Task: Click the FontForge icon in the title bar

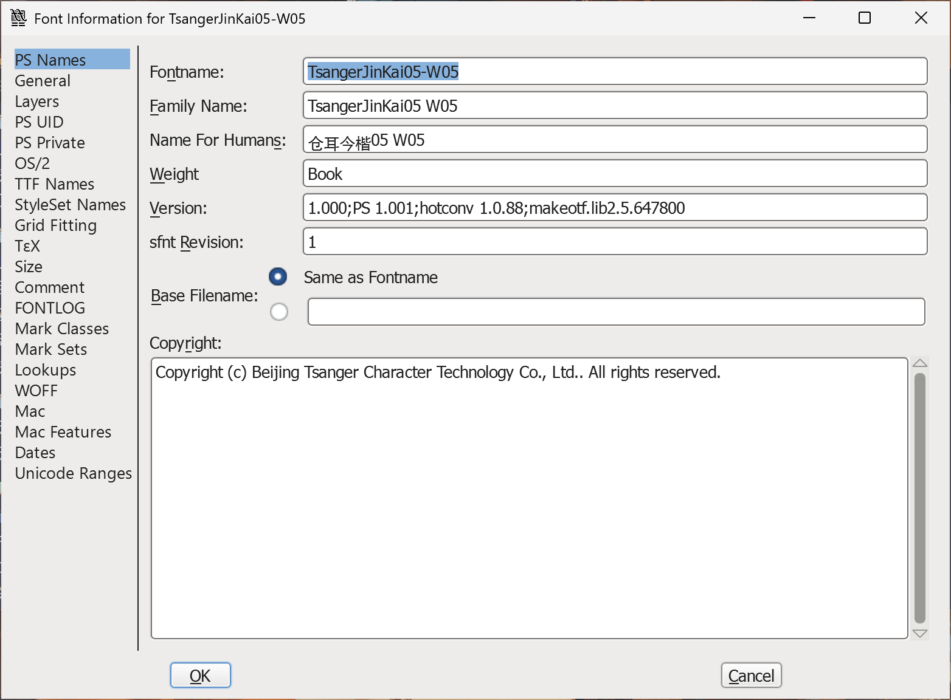Action: coord(19,18)
